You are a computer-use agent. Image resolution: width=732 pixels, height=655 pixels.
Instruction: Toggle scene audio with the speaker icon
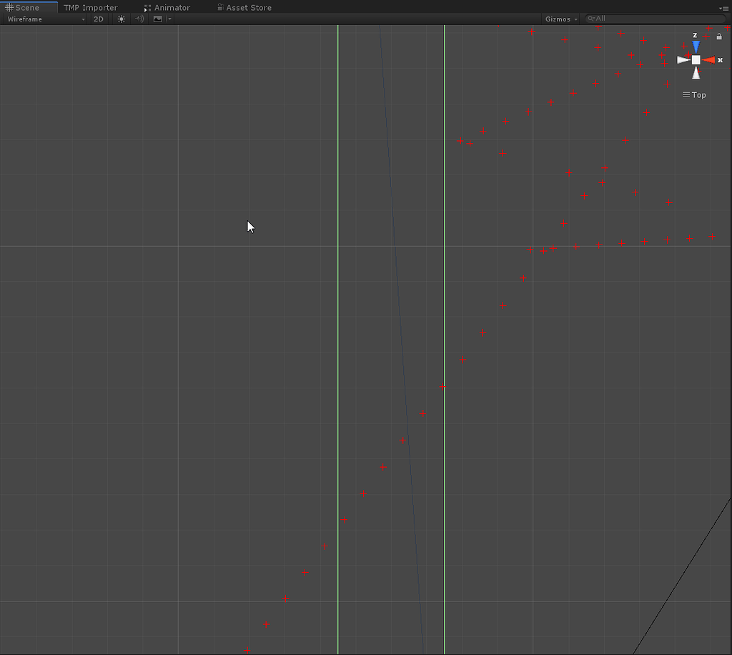click(139, 19)
